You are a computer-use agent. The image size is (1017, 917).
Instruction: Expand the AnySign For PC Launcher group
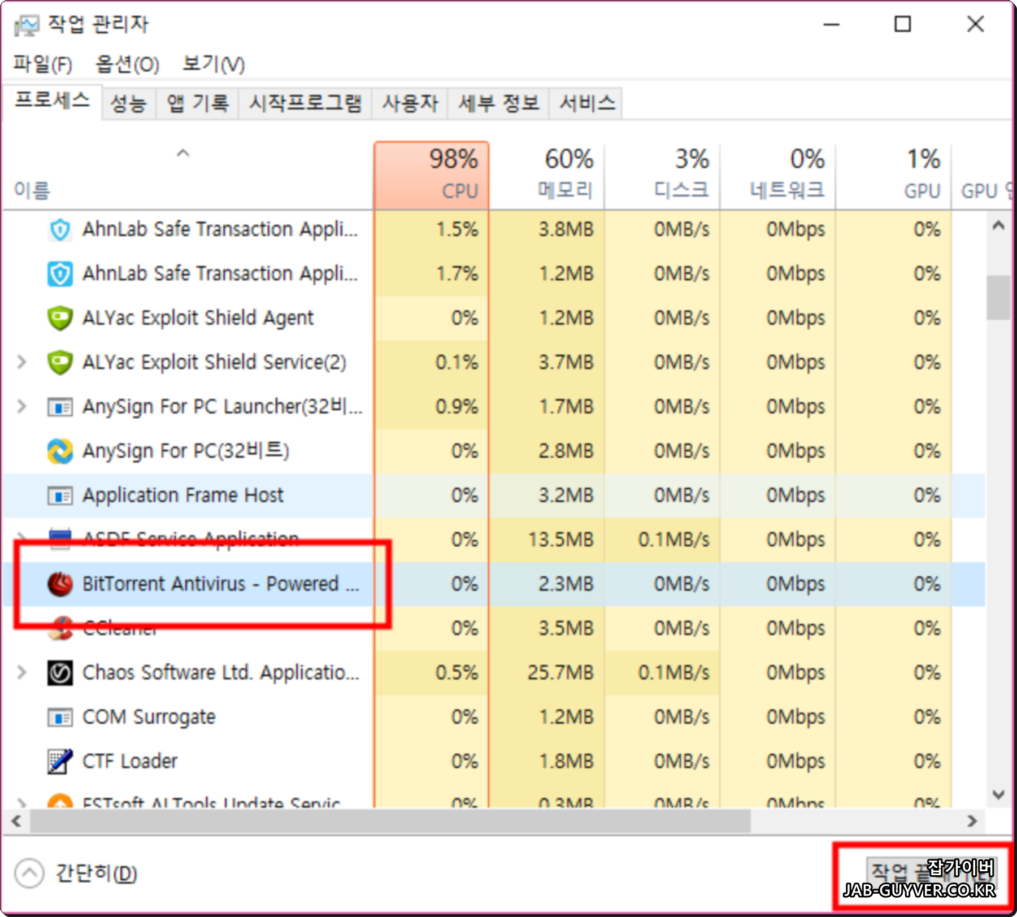21,407
